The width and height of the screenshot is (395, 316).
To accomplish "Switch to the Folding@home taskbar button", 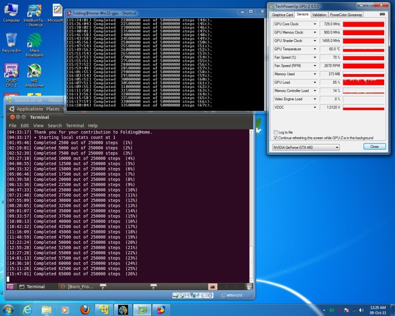I will (x=123, y=310).
